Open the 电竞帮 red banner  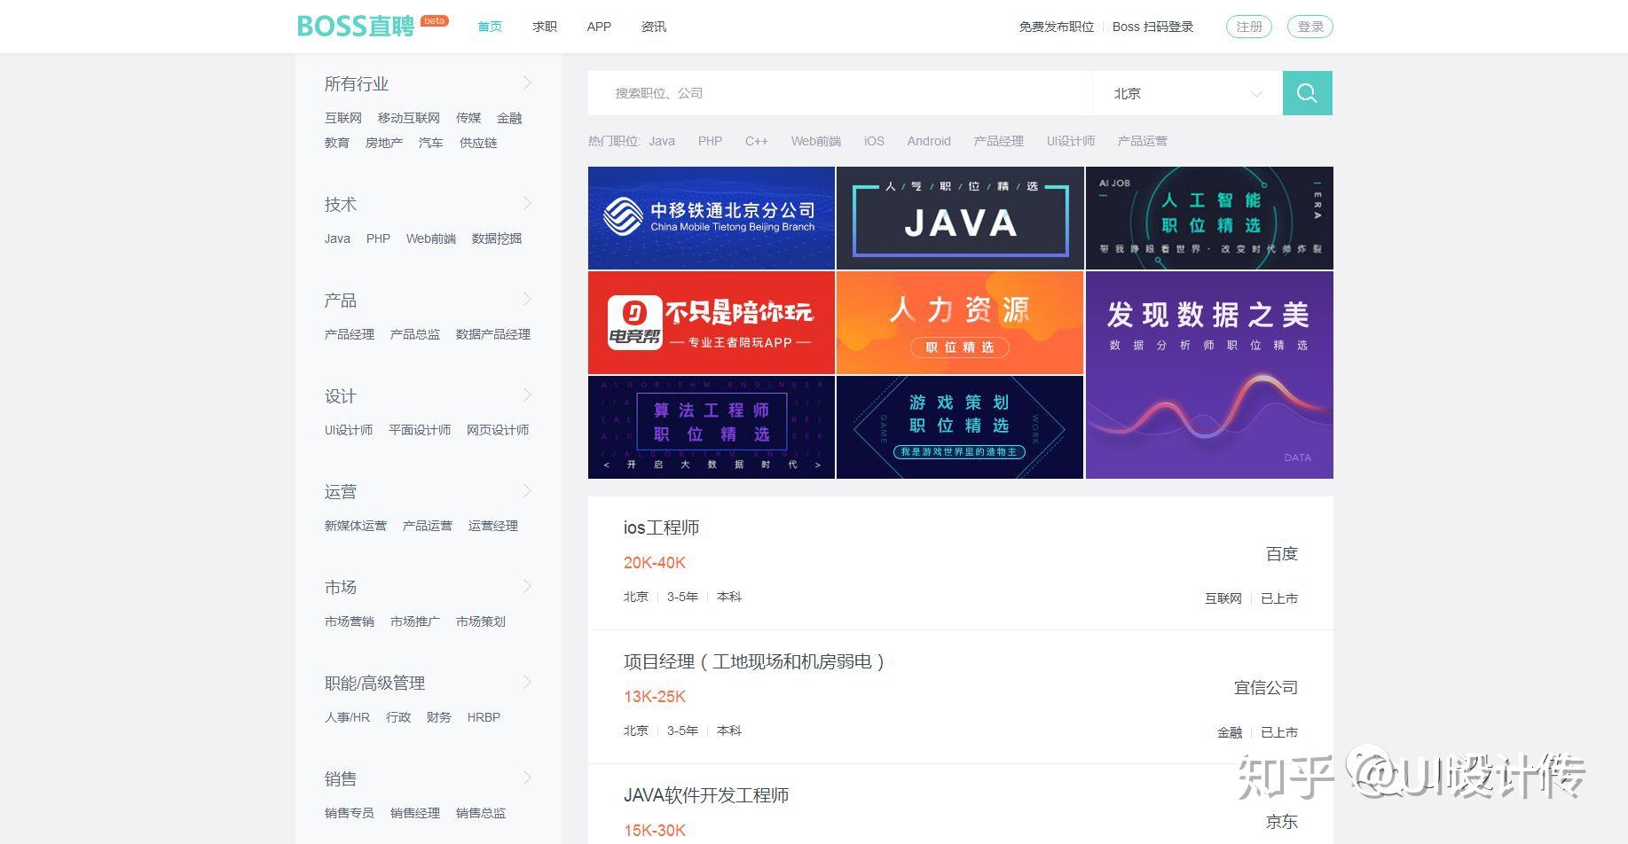click(712, 323)
